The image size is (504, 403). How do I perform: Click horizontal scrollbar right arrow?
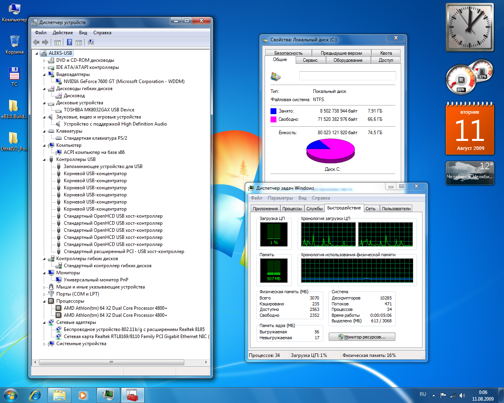point(206,362)
